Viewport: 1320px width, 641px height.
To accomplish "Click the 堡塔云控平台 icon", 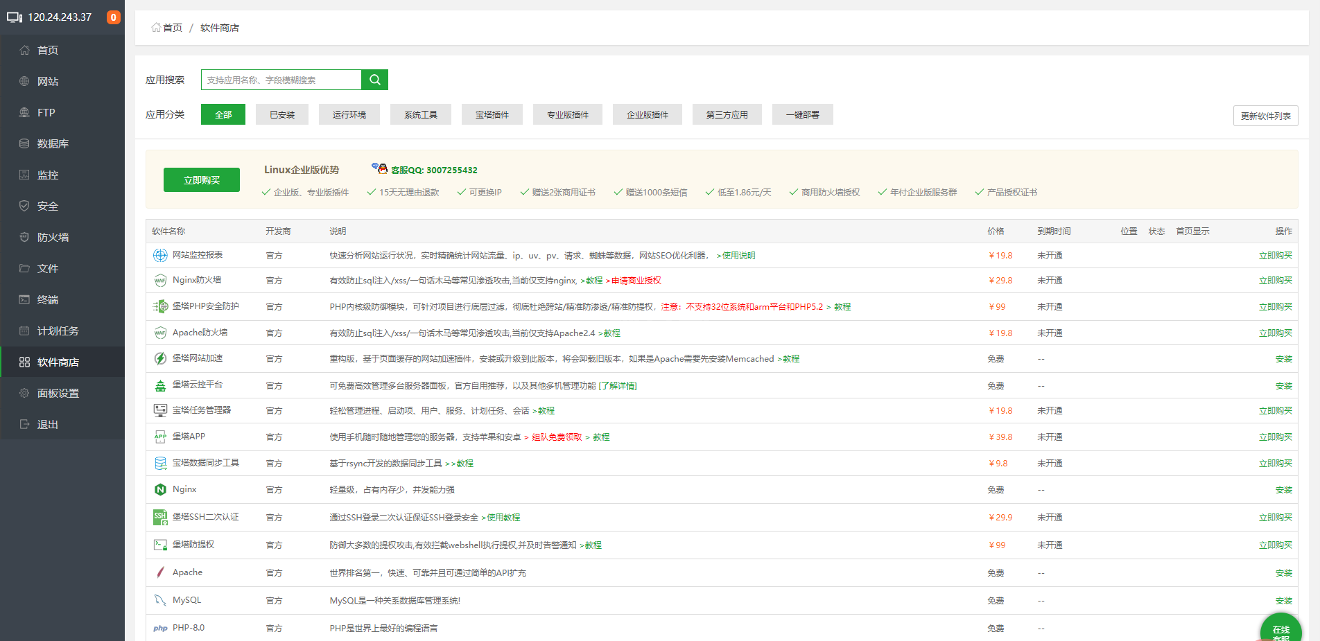I will pos(160,385).
